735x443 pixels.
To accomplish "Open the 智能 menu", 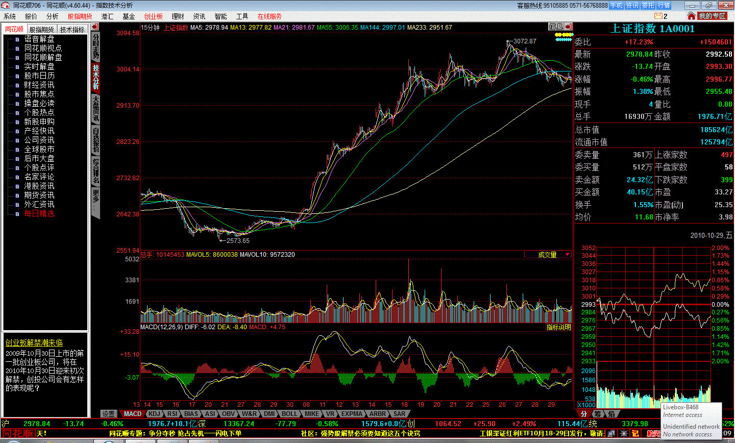I will pos(221,16).
